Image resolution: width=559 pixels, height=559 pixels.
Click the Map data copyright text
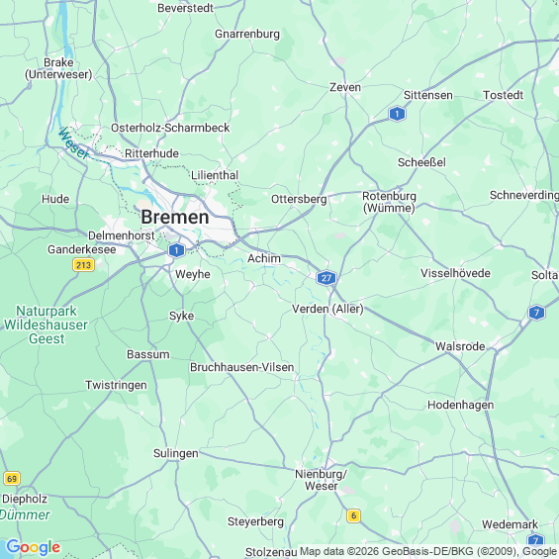pyautogui.click(x=428, y=551)
